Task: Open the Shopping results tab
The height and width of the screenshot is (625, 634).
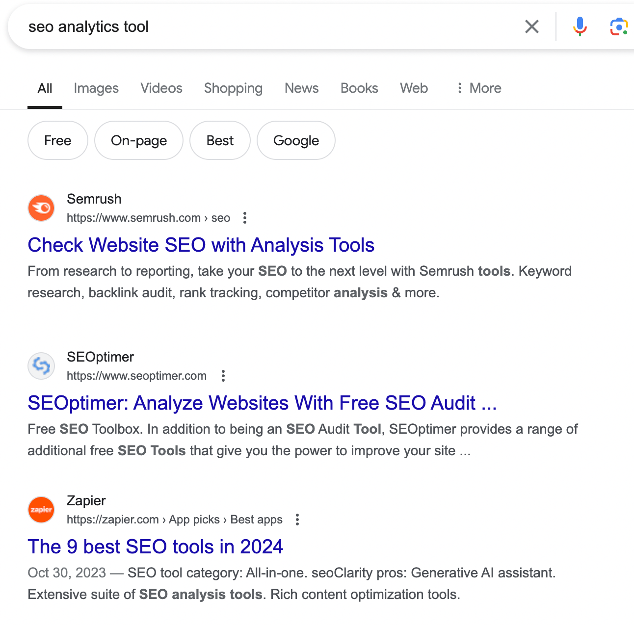Action: tap(233, 88)
